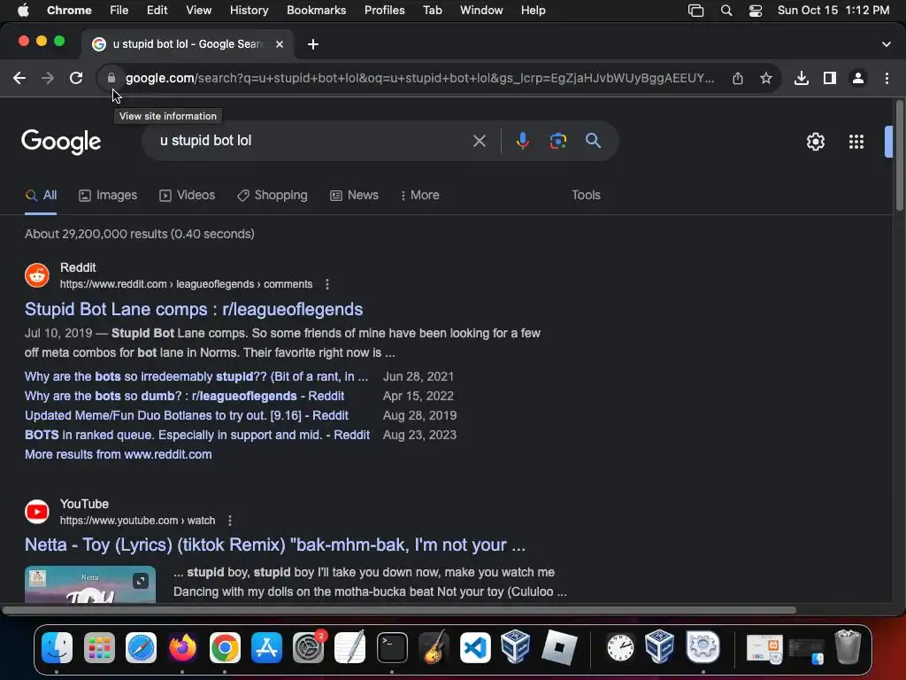Open More results from www.reddit.com
906x680 pixels.
coord(119,454)
